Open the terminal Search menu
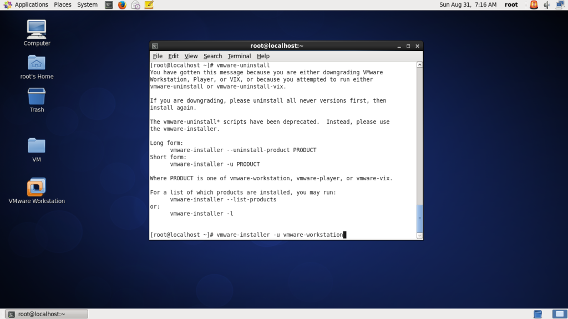 212,56
